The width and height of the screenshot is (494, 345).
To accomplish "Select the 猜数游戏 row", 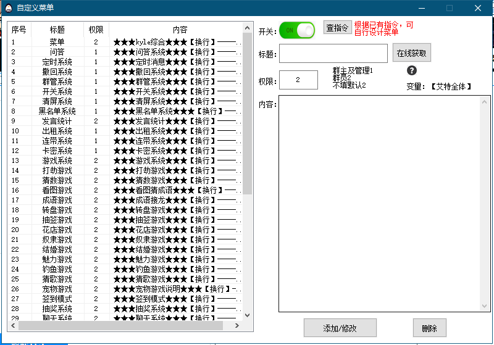I will [x=125, y=180].
